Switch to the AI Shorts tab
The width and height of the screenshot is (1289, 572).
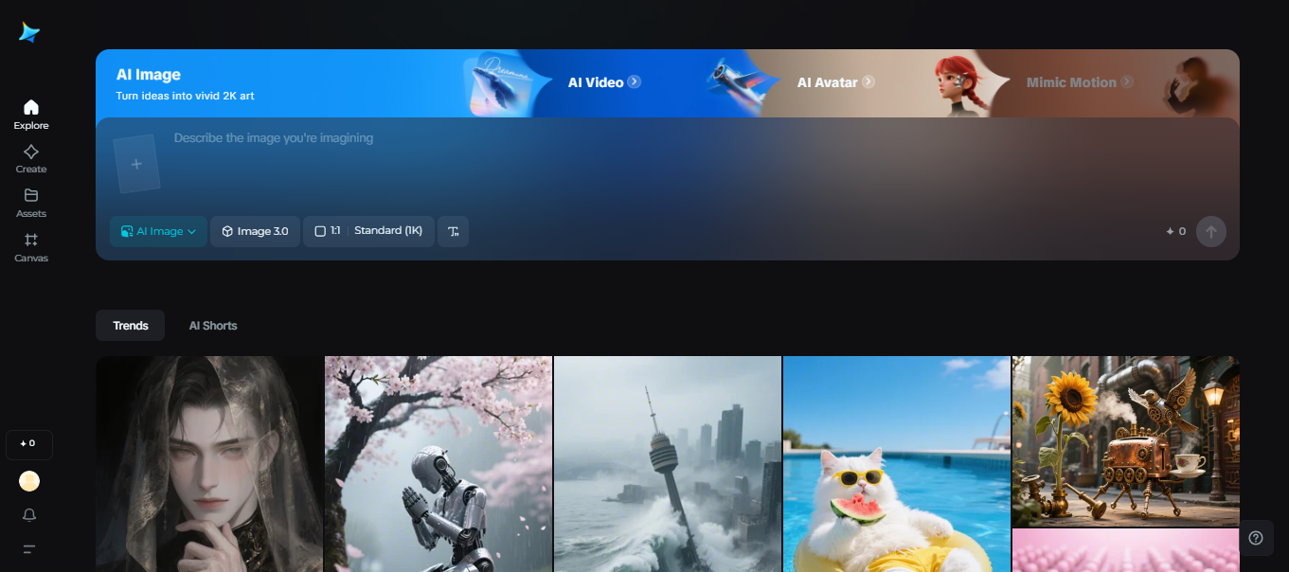tap(212, 325)
